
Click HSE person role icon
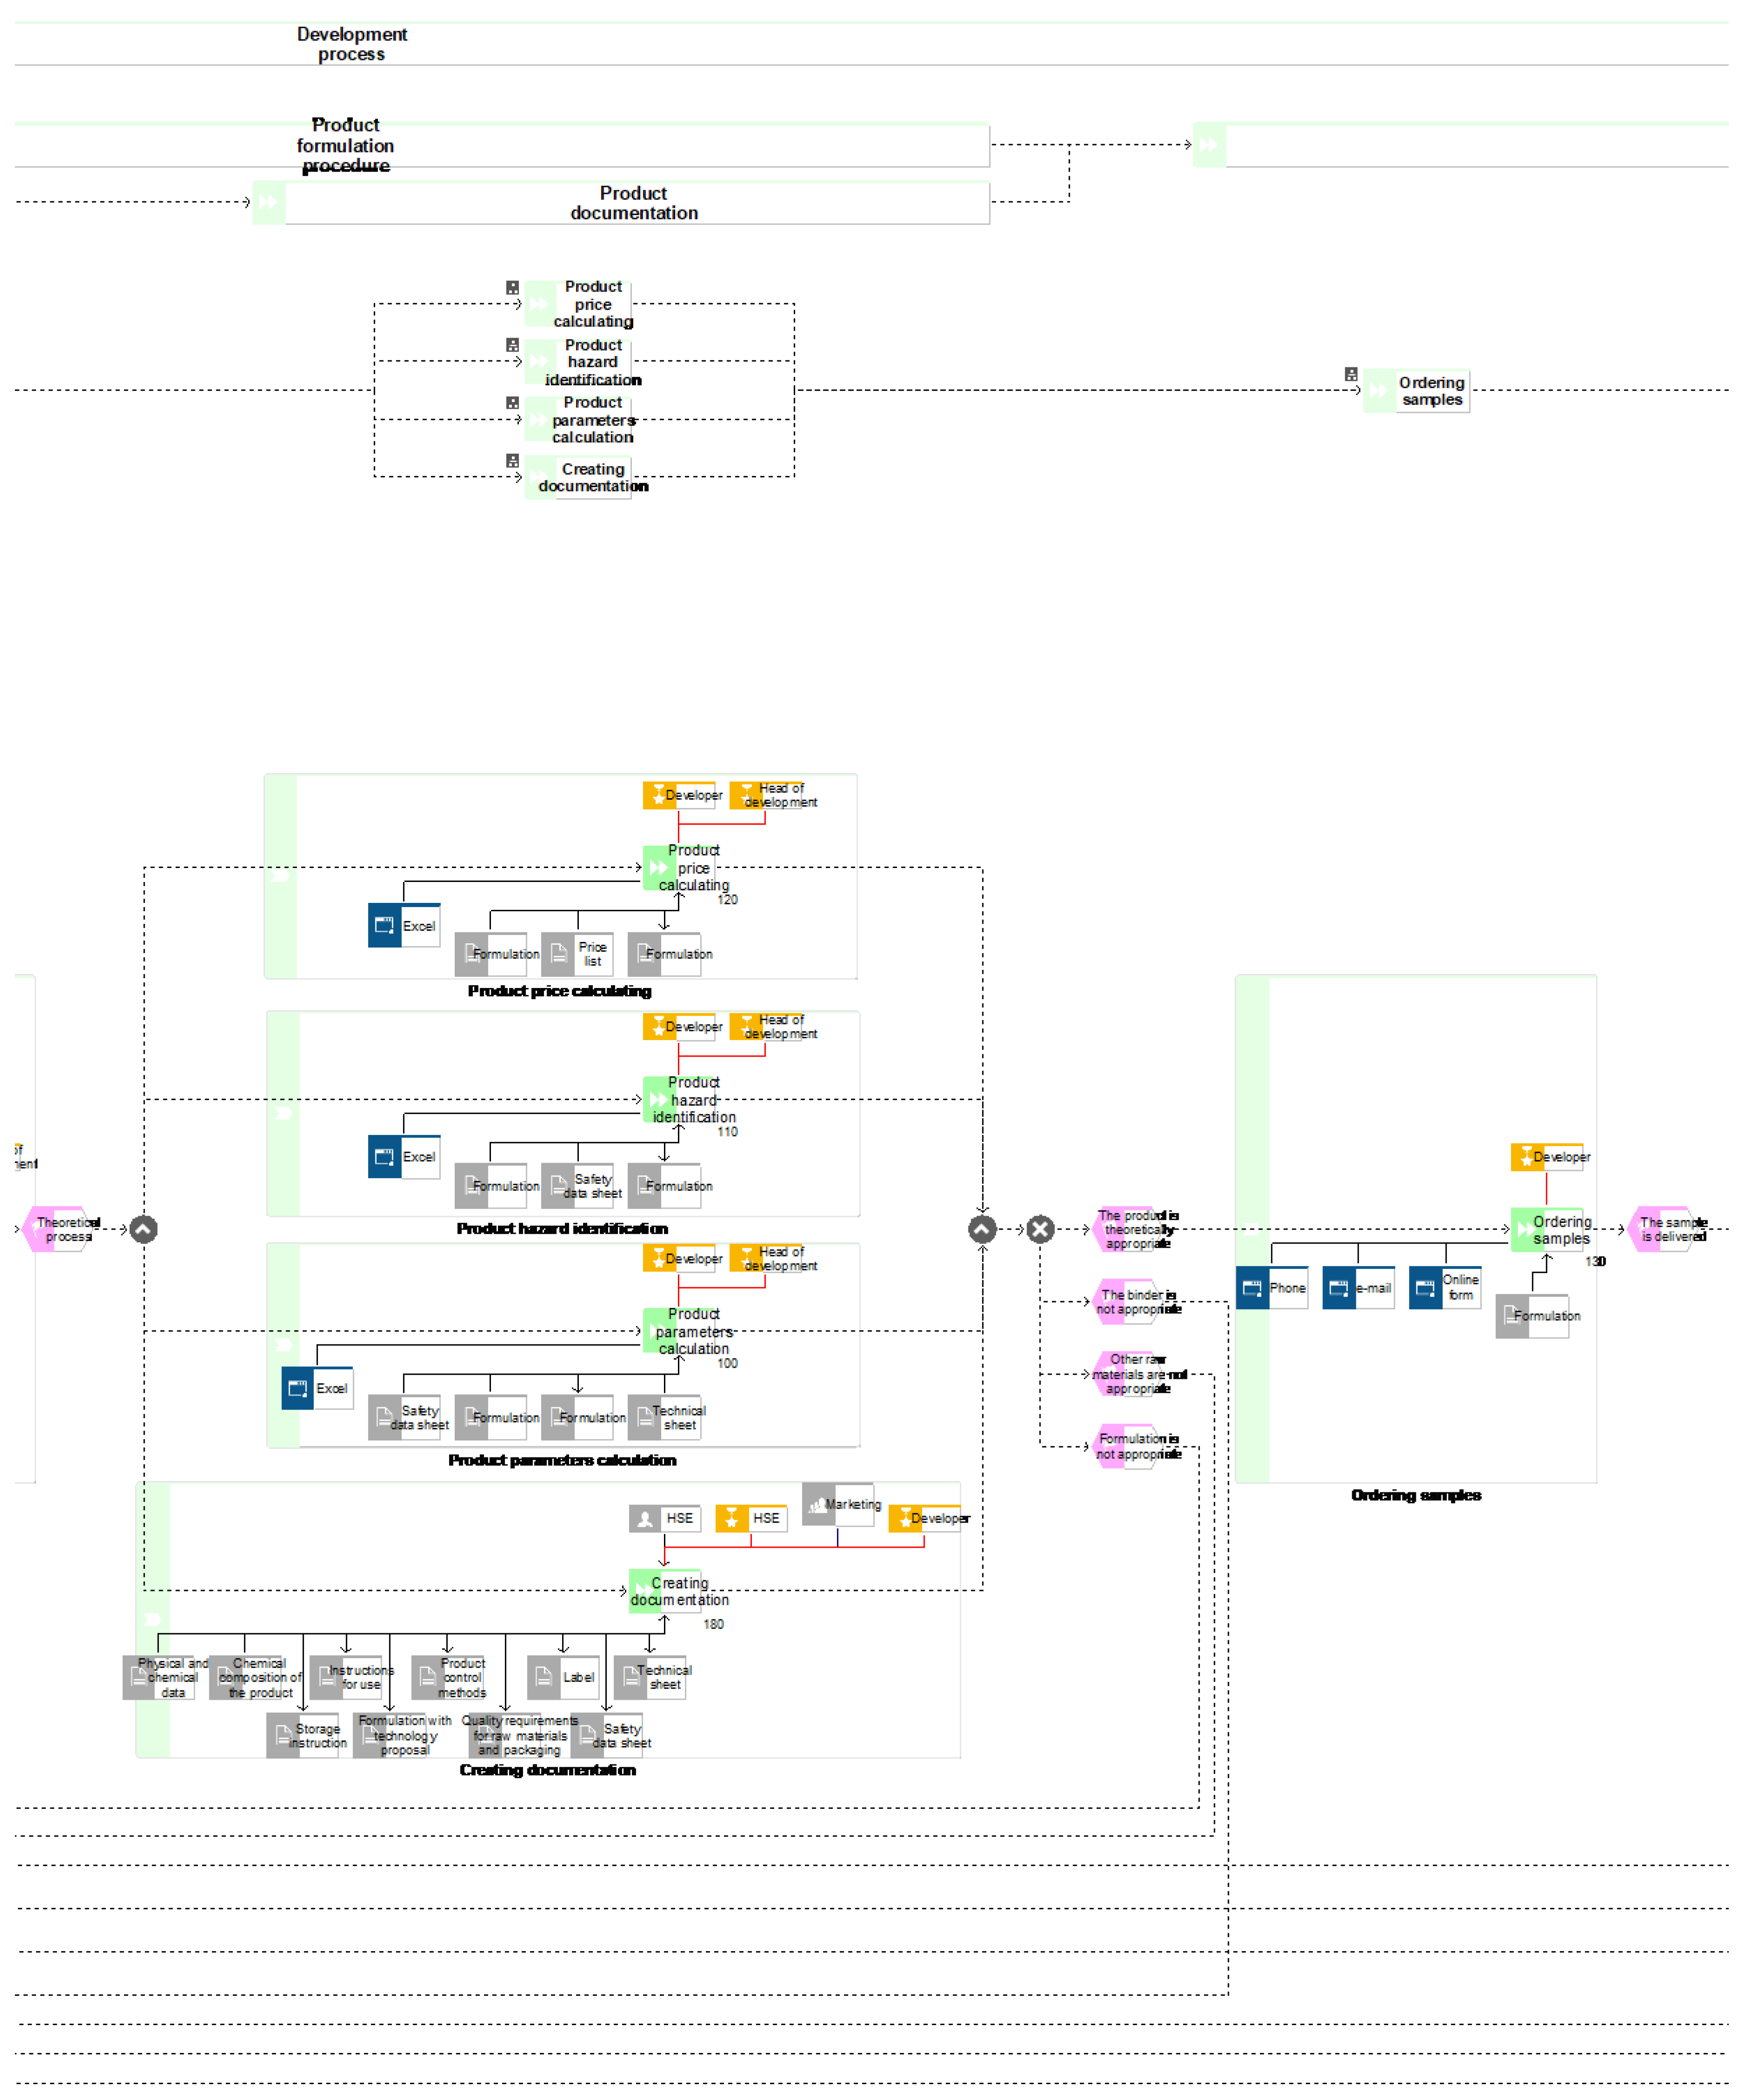click(x=646, y=1520)
